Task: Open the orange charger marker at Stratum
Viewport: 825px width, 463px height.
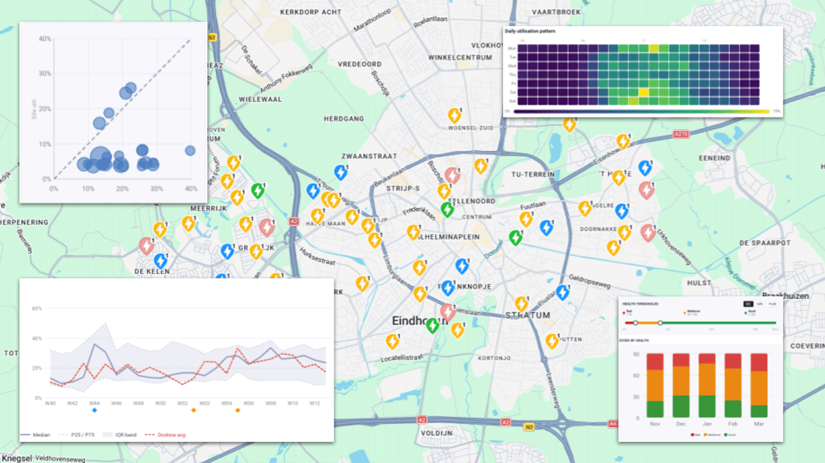Action: click(521, 304)
